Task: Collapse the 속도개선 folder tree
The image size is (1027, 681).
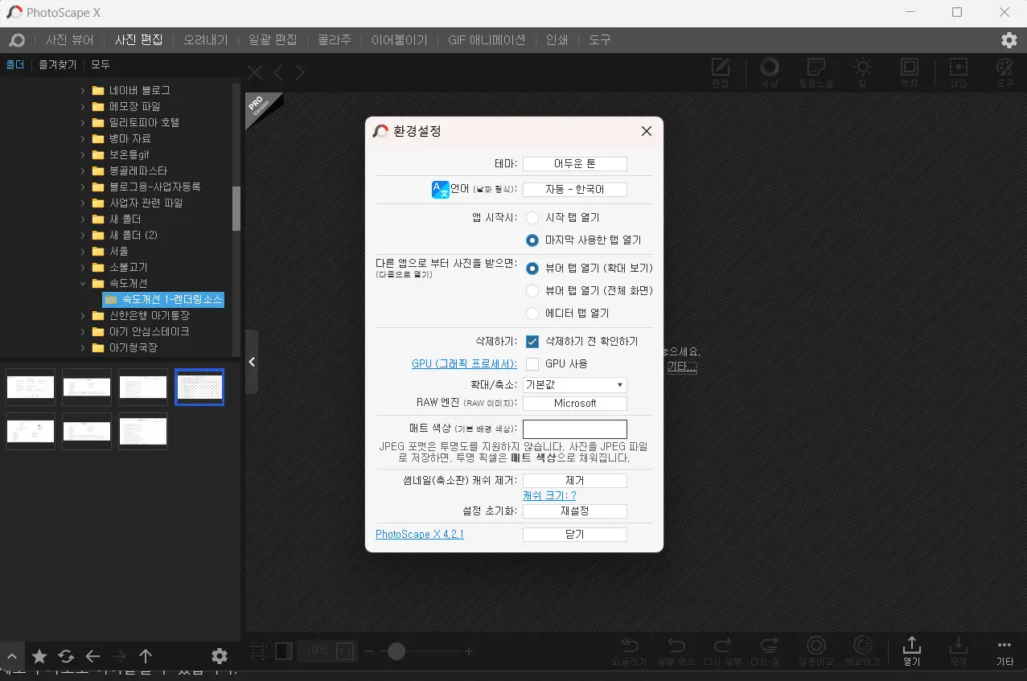Action: pyautogui.click(x=82, y=283)
